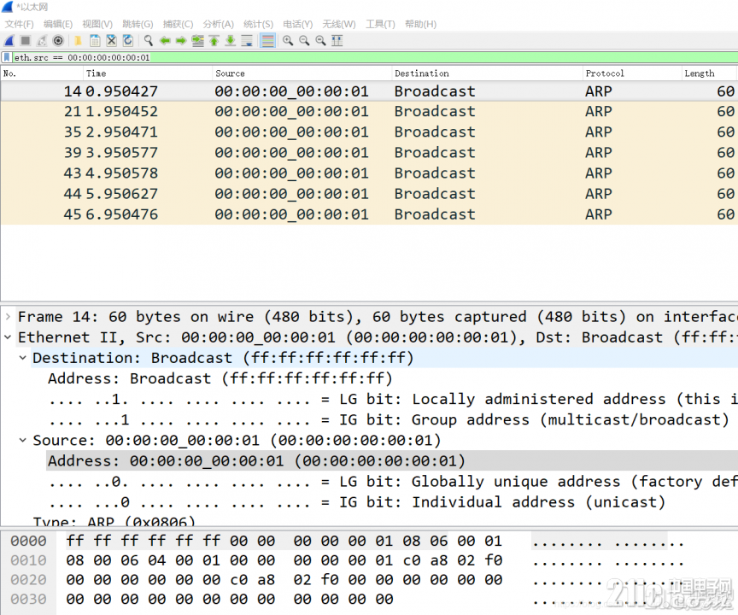
Task: Zoom in on packet text
Action: 288,41
